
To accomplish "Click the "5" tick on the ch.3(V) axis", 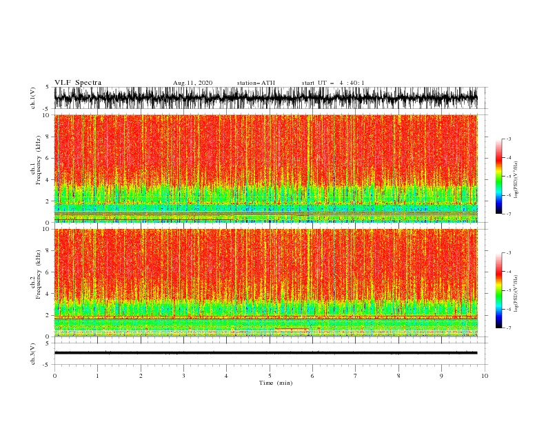I will click(48, 343).
